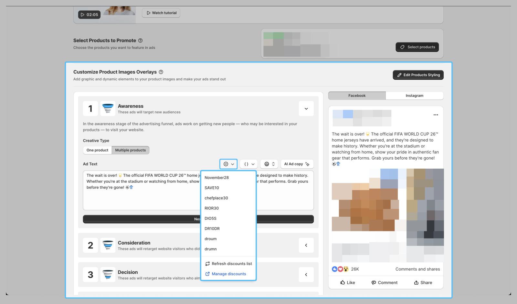Image resolution: width=517 pixels, height=304 pixels.
Task: Open the three-dot menu on ad preview
Action: pyautogui.click(x=436, y=115)
